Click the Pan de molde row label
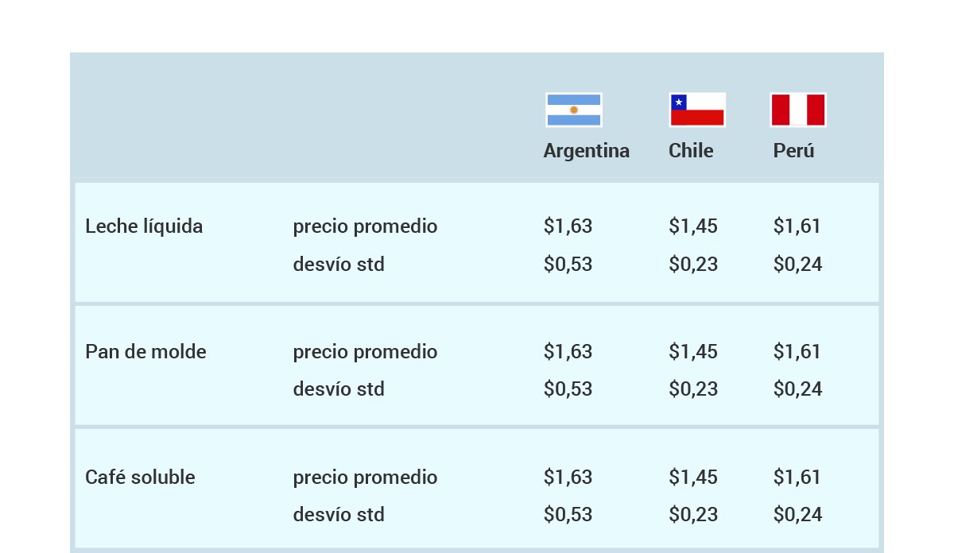The height and width of the screenshot is (553, 954). point(145,351)
